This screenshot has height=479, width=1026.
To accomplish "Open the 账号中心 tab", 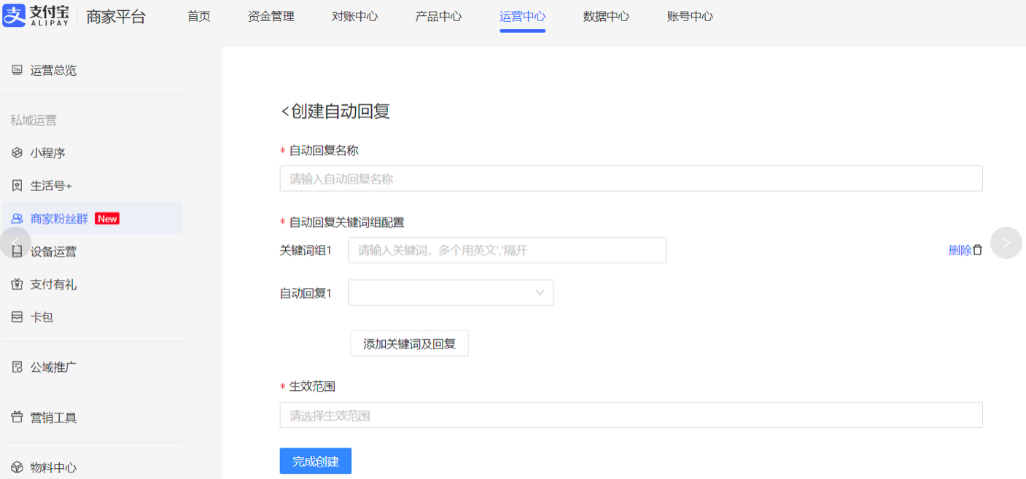I will coord(690,16).
